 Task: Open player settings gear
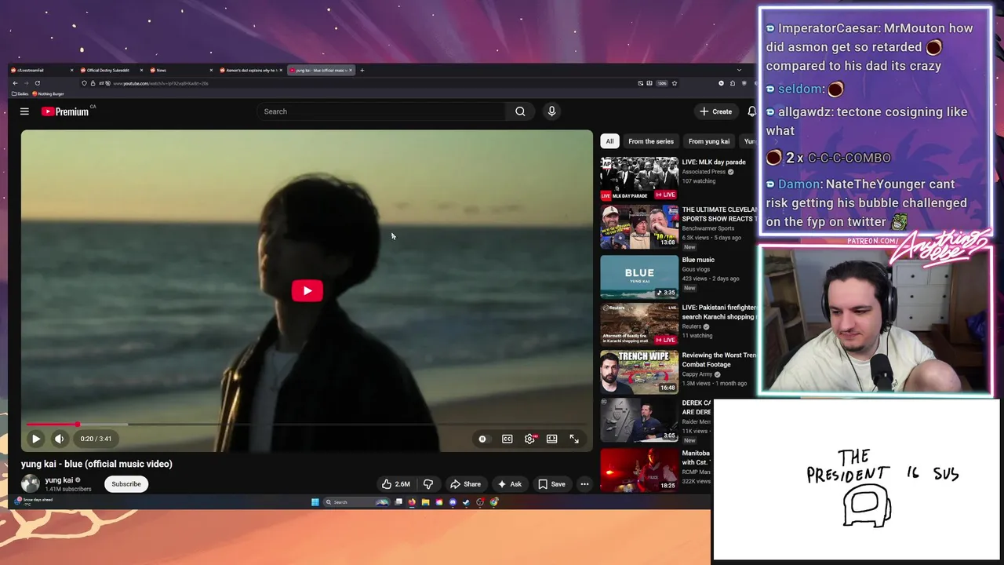pos(530,439)
